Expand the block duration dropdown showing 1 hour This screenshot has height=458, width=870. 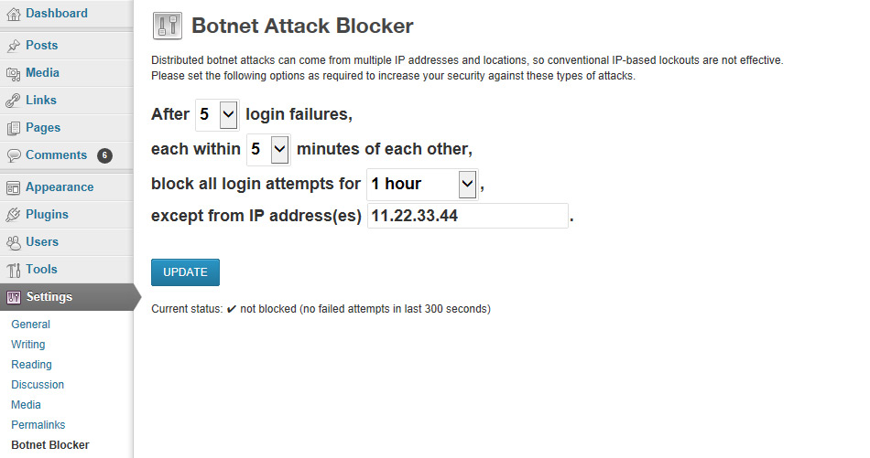[422, 185]
